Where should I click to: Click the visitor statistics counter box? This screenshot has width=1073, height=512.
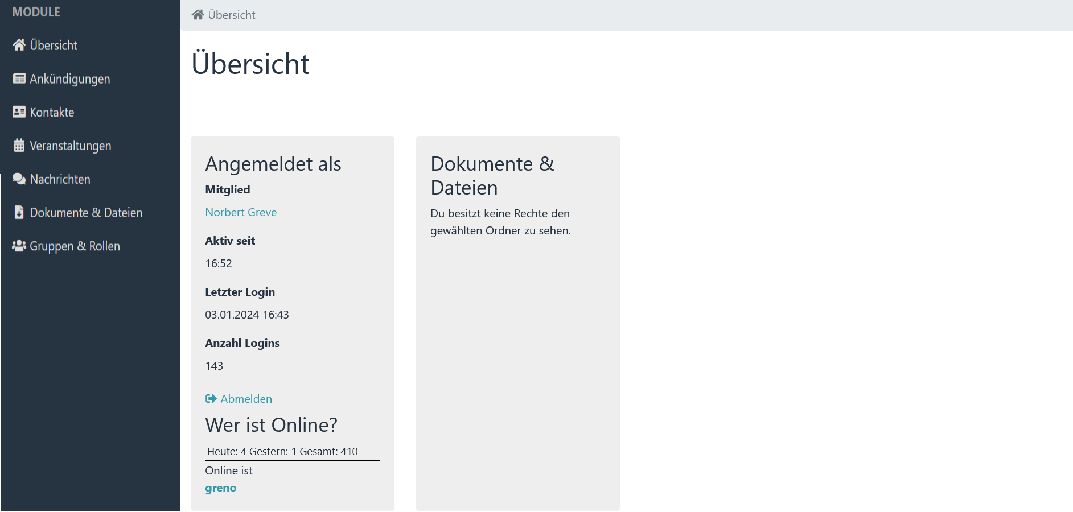[x=292, y=451]
